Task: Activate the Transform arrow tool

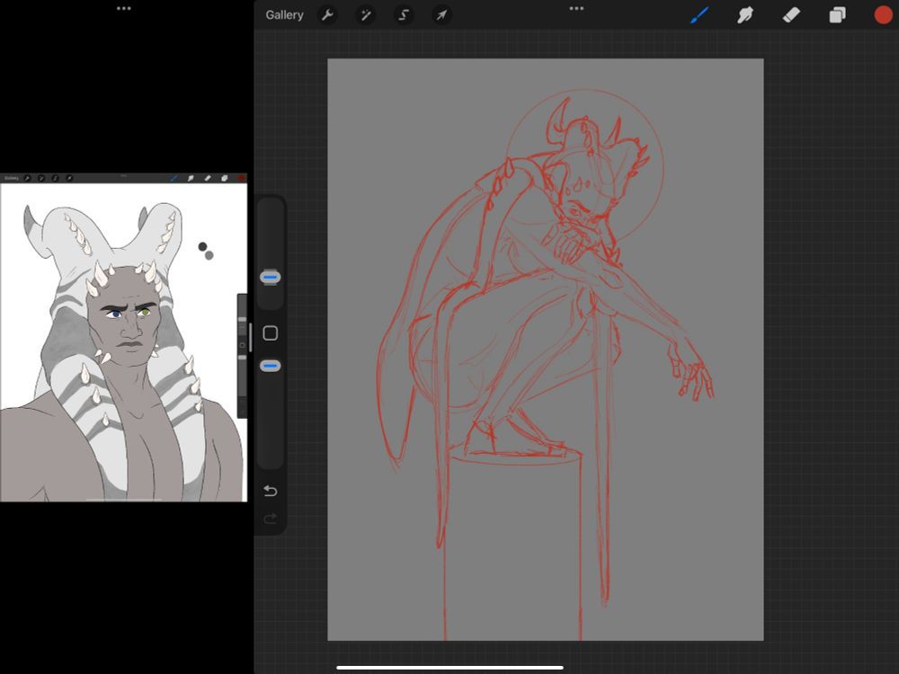Action: (441, 15)
